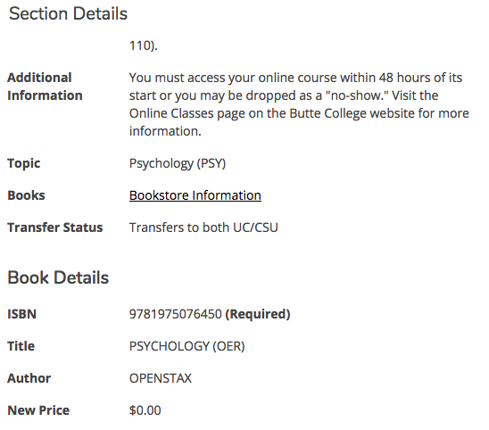This screenshot has height=430, width=489.
Task: Click the '110).' text line
Action: (x=144, y=45)
